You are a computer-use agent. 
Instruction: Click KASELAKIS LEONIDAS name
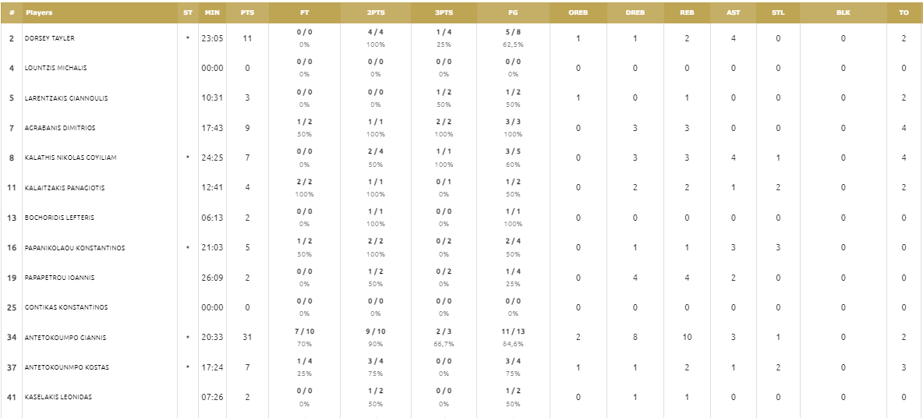pyautogui.click(x=58, y=398)
